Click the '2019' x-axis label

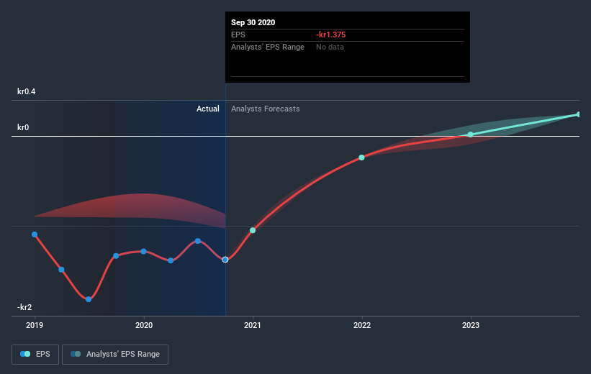point(35,325)
